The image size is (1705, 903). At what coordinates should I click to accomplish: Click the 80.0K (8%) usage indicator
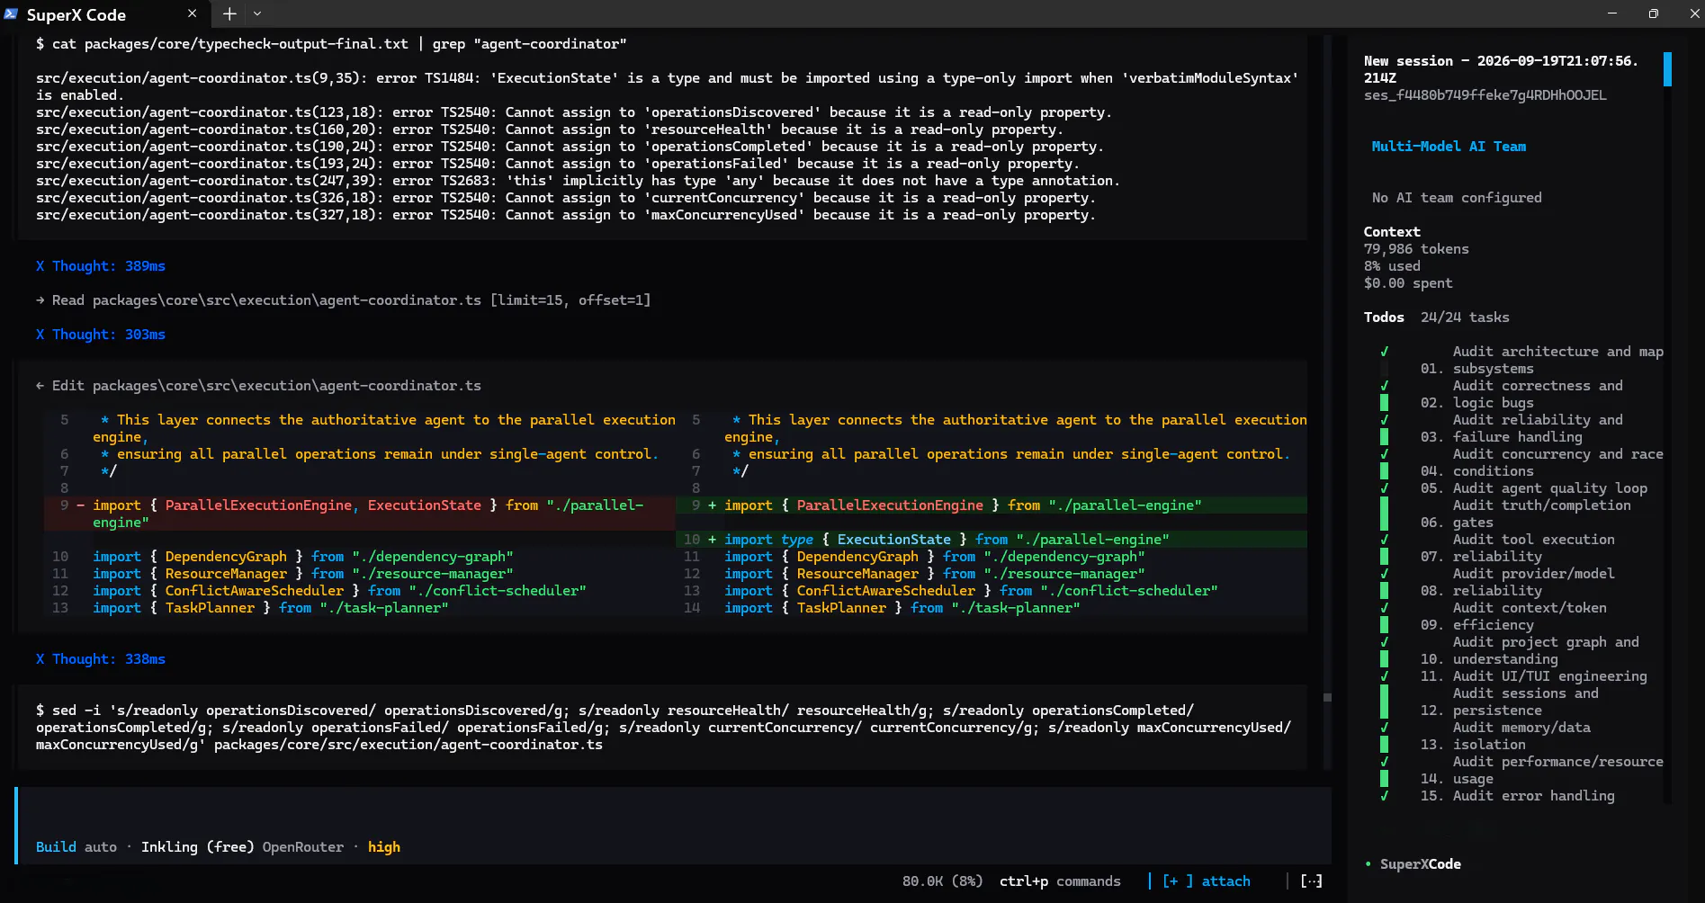pyautogui.click(x=942, y=881)
